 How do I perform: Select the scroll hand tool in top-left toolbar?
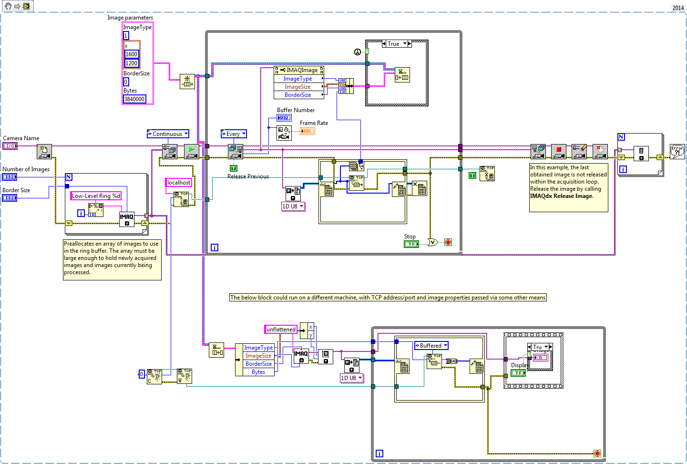click(8, 6)
